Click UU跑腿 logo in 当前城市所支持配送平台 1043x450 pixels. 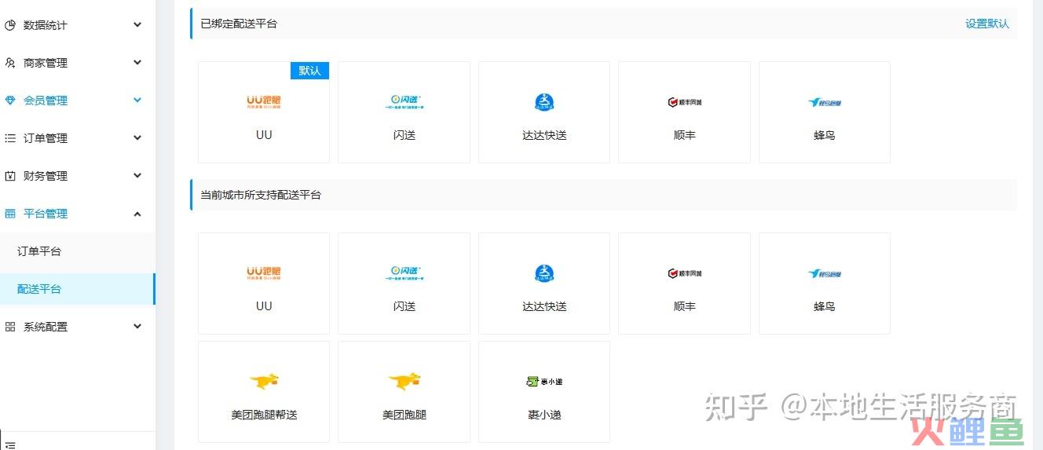[264, 273]
